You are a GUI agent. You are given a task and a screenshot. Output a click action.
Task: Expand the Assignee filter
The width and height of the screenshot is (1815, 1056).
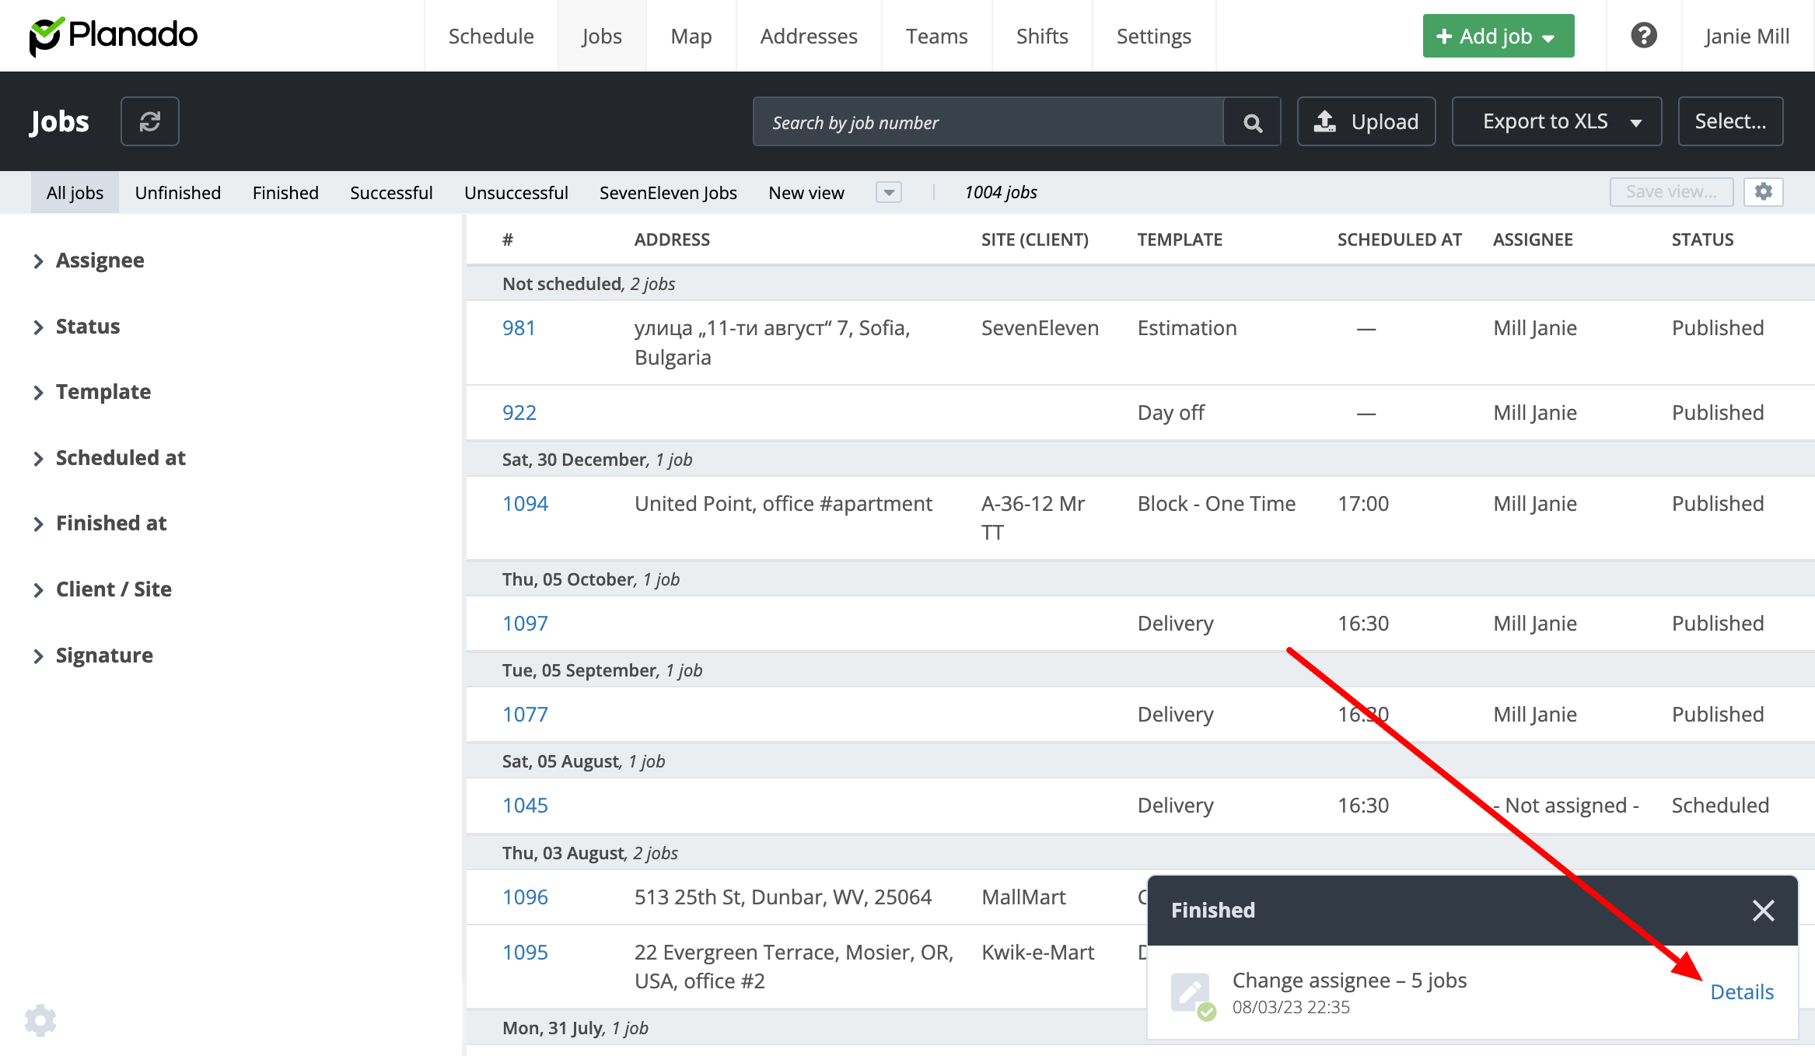click(100, 261)
